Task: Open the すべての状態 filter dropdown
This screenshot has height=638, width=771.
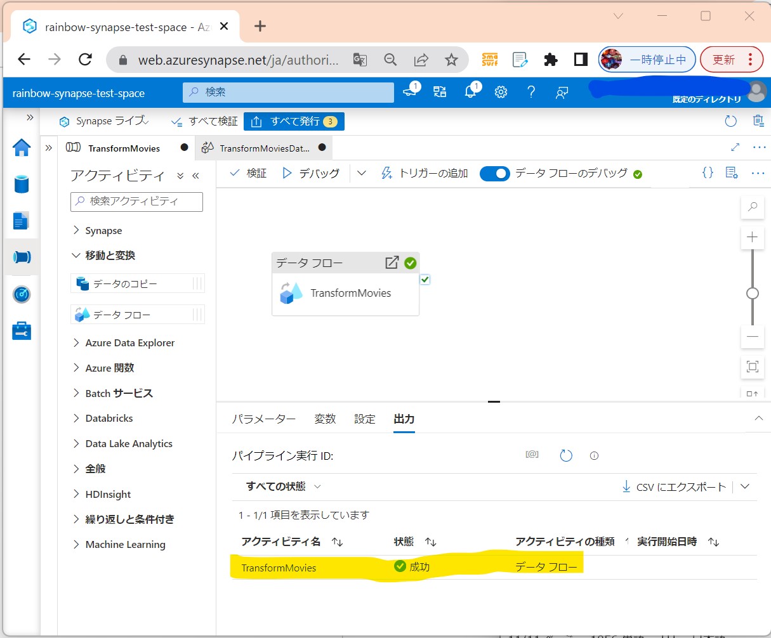Action: point(284,486)
